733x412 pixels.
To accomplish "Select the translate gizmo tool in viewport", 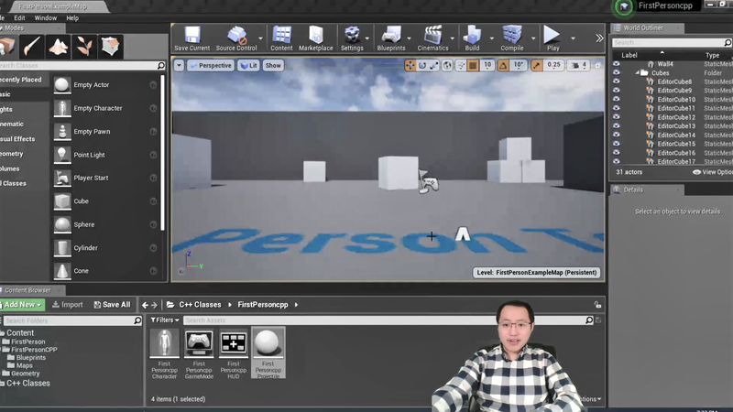I will pyautogui.click(x=410, y=65).
